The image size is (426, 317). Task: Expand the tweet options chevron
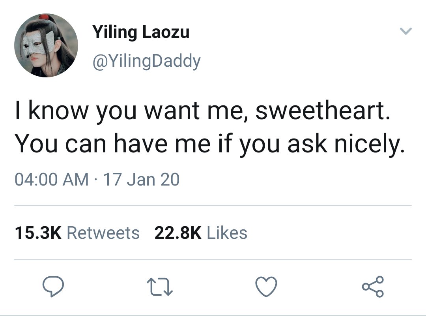pos(406,31)
